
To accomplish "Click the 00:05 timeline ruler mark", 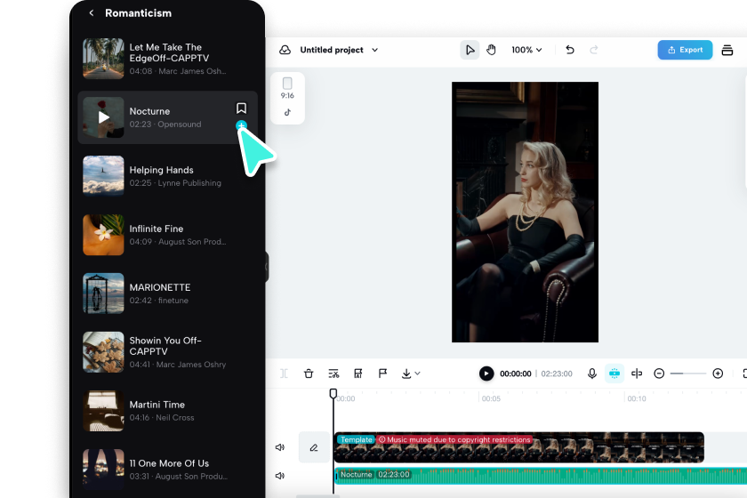I will click(491, 398).
